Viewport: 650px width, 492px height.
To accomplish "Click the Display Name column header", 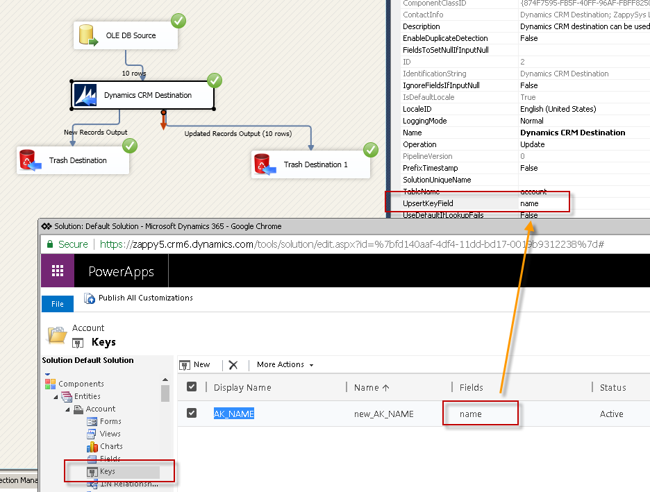I will tap(242, 388).
